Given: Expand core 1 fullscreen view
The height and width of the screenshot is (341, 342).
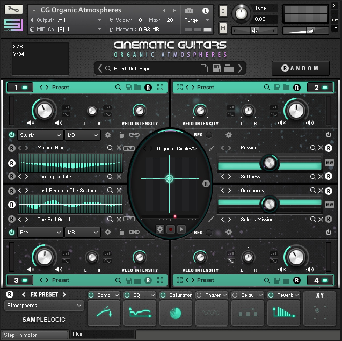Looking at the screenshot, I should click(160, 87).
